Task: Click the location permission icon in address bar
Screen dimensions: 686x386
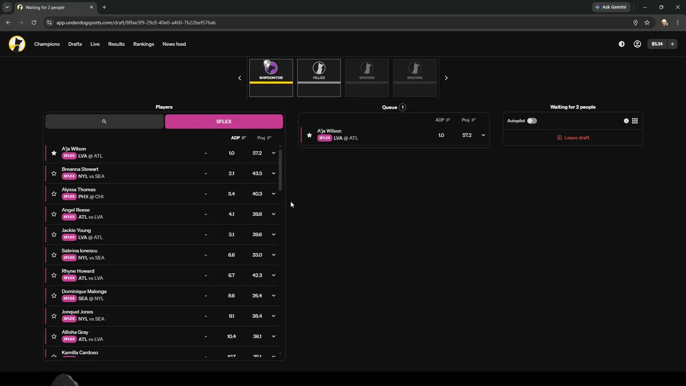Action: (x=636, y=23)
